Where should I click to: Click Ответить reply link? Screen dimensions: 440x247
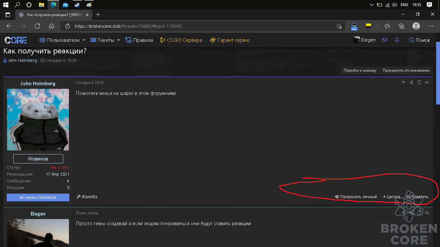[417, 197]
